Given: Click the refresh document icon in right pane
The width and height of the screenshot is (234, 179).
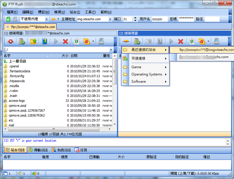Looking at the screenshot, I should pyautogui.click(x=192, y=41).
